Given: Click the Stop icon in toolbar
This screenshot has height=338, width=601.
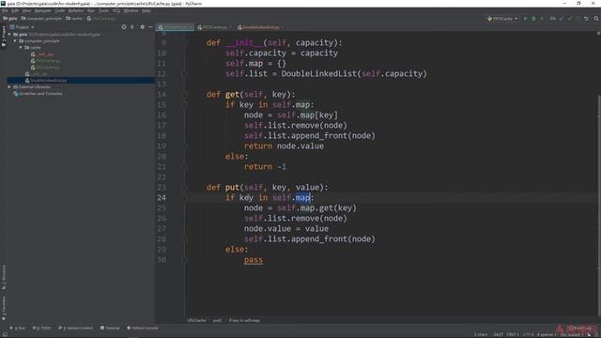Looking at the screenshot, I should (x=542, y=19).
